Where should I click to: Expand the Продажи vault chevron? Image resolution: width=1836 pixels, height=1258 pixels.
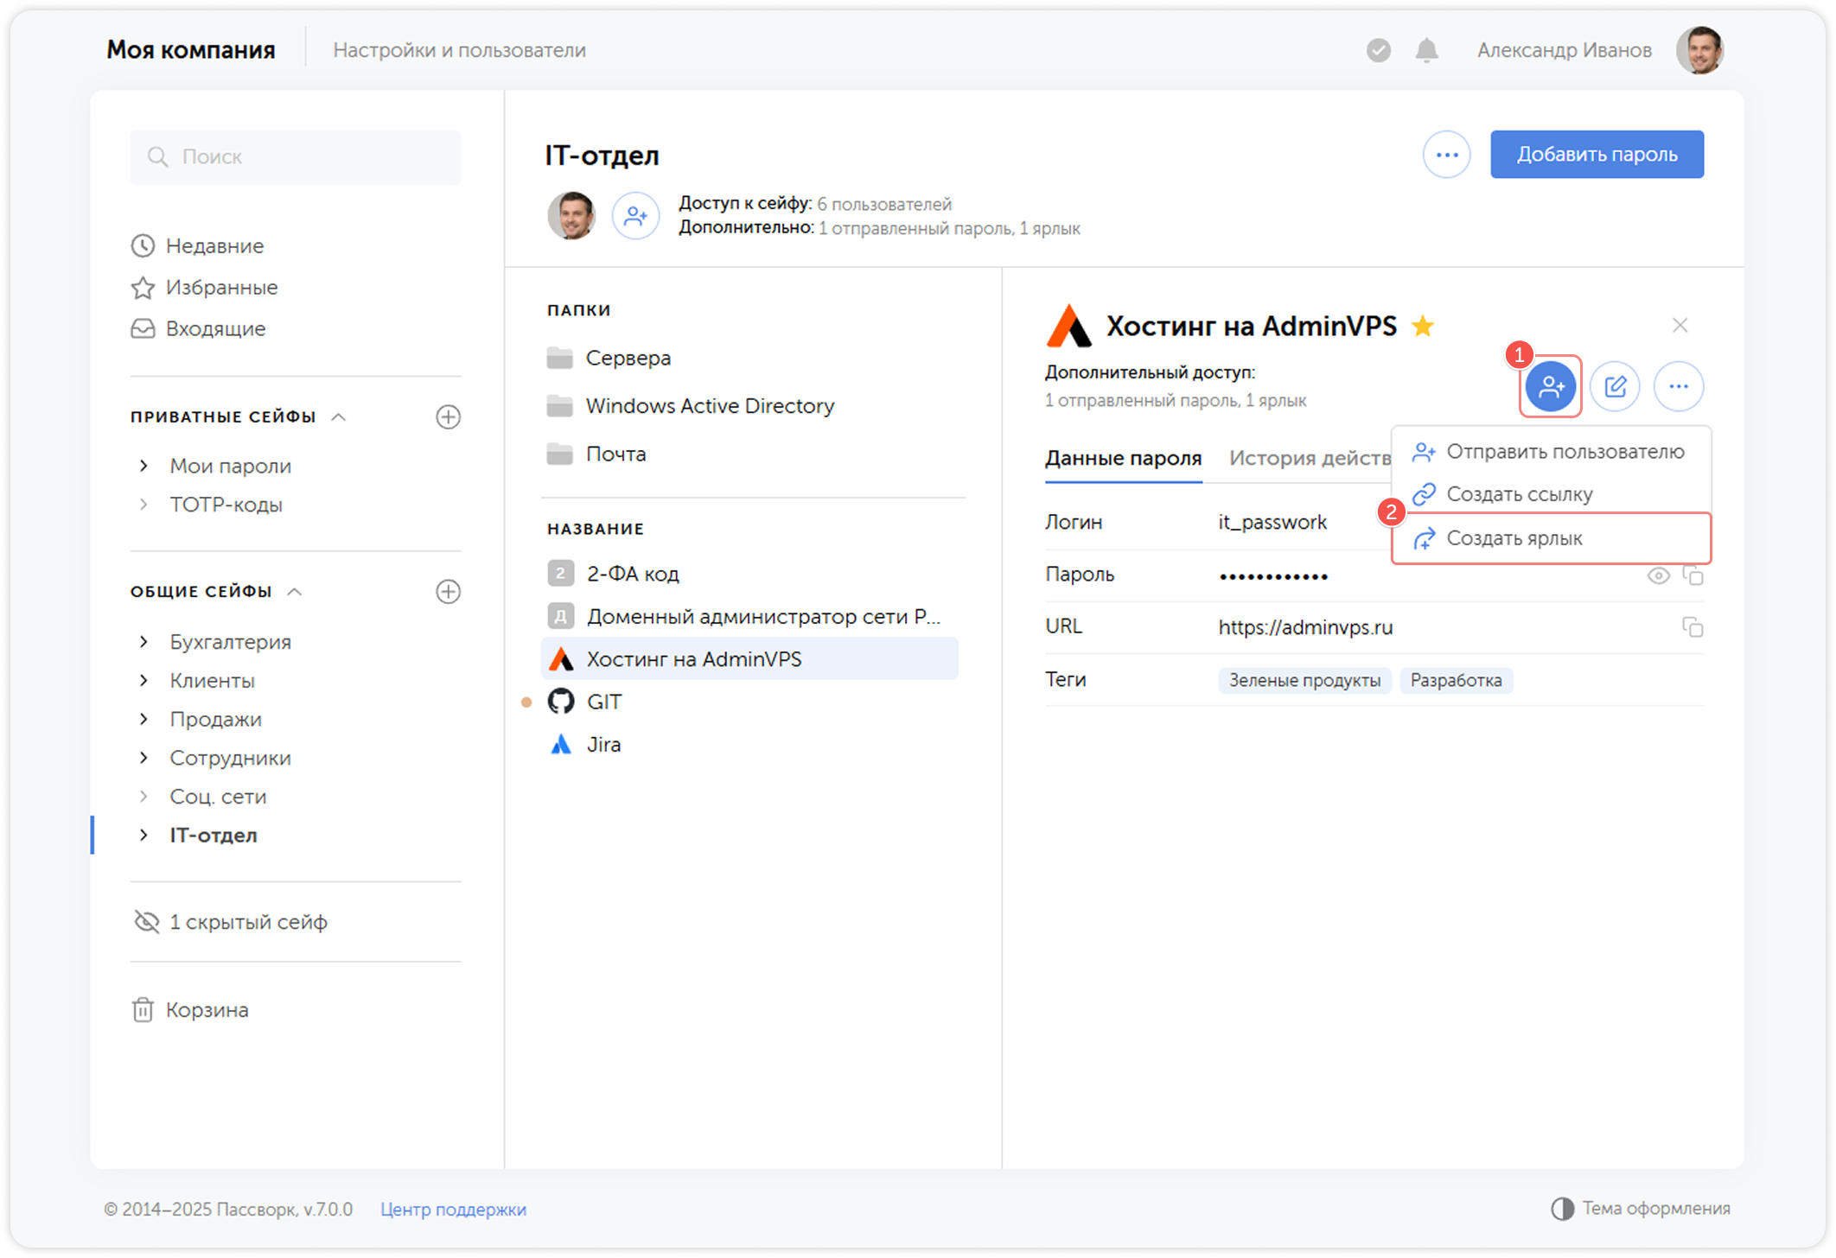(144, 719)
